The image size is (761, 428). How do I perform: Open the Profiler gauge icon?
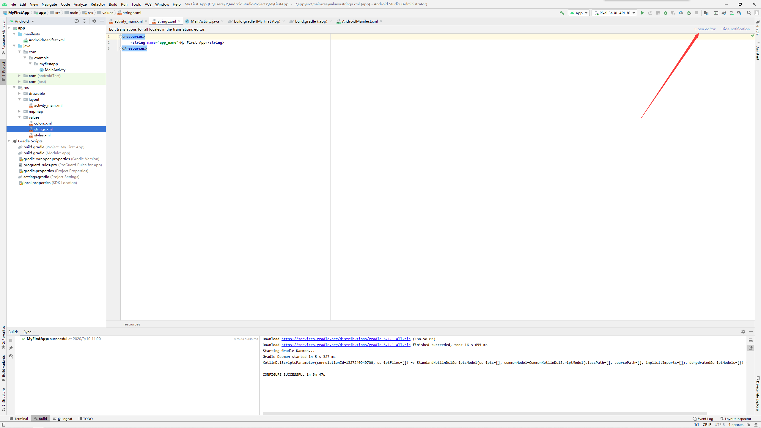(x=681, y=13)
